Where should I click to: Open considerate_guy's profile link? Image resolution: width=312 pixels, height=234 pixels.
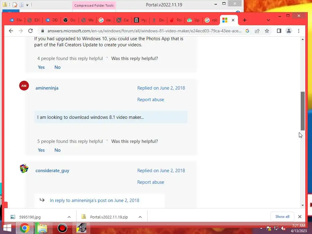(52, 171)
